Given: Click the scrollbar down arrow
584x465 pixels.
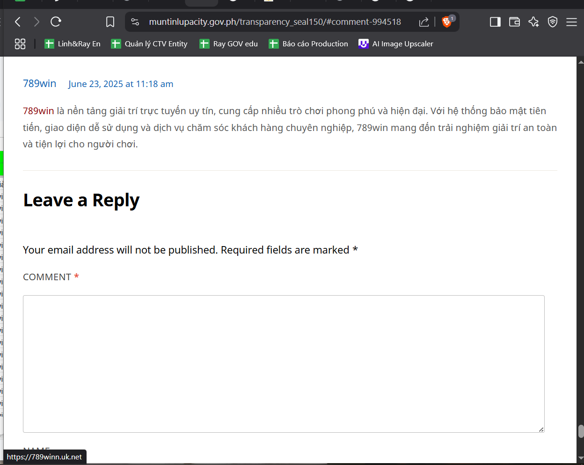Looking at the screenshot, I should pos(581,458).
